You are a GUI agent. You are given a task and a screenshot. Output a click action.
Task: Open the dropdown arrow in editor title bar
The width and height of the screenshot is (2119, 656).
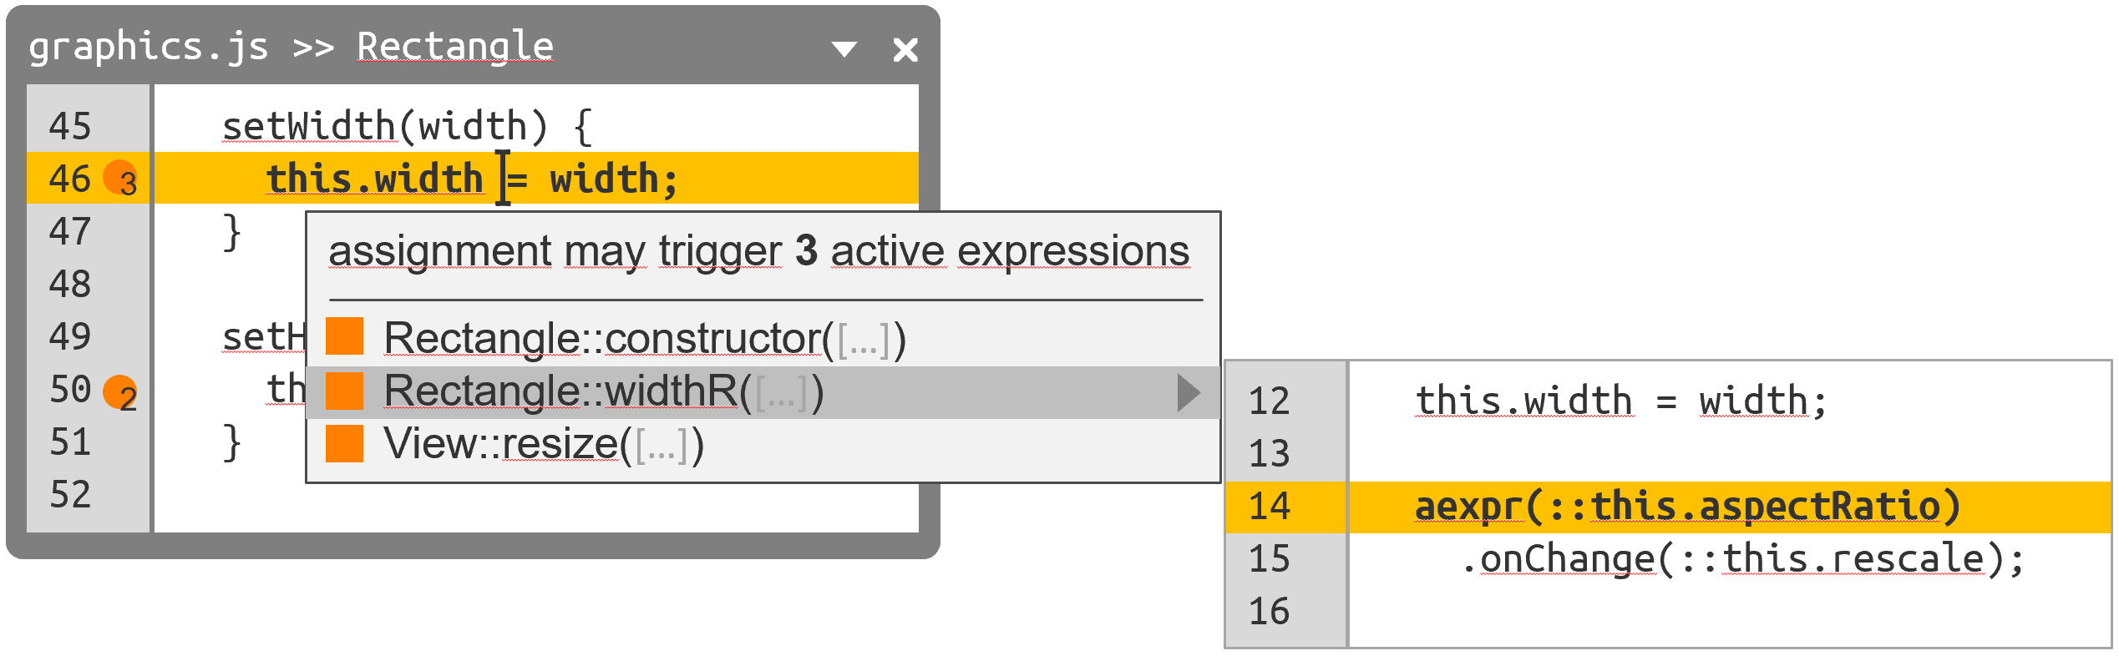tap(844, 50)
